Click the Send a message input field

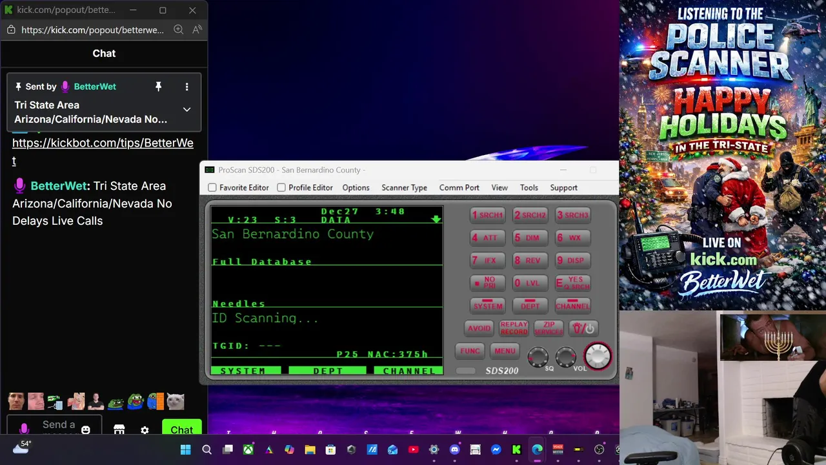click(54, 425)
